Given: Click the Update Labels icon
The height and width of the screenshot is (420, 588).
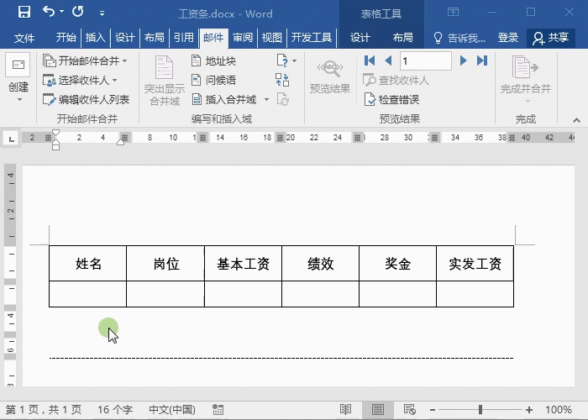Looking at the screenshot, I should pyautogui.click(x=282, y=99).
